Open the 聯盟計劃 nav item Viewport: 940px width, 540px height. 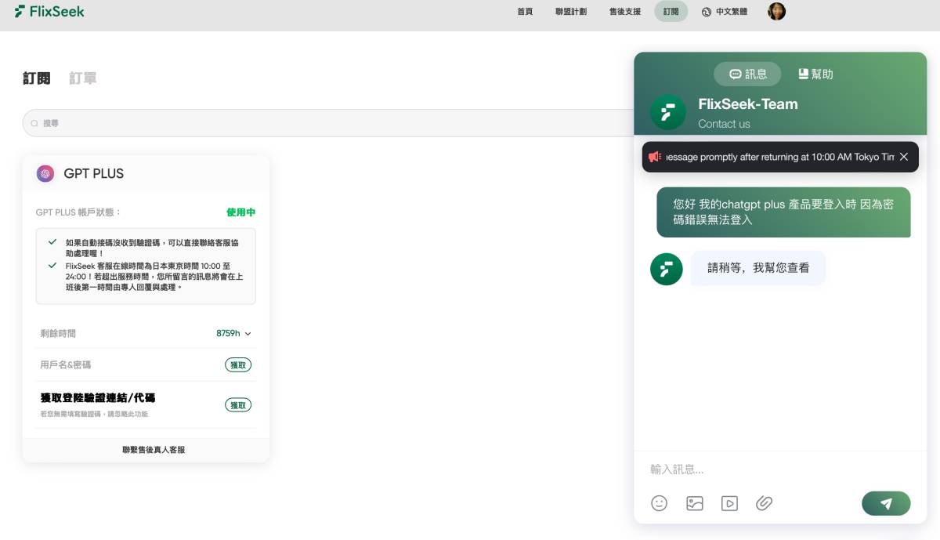pos(571,12)
